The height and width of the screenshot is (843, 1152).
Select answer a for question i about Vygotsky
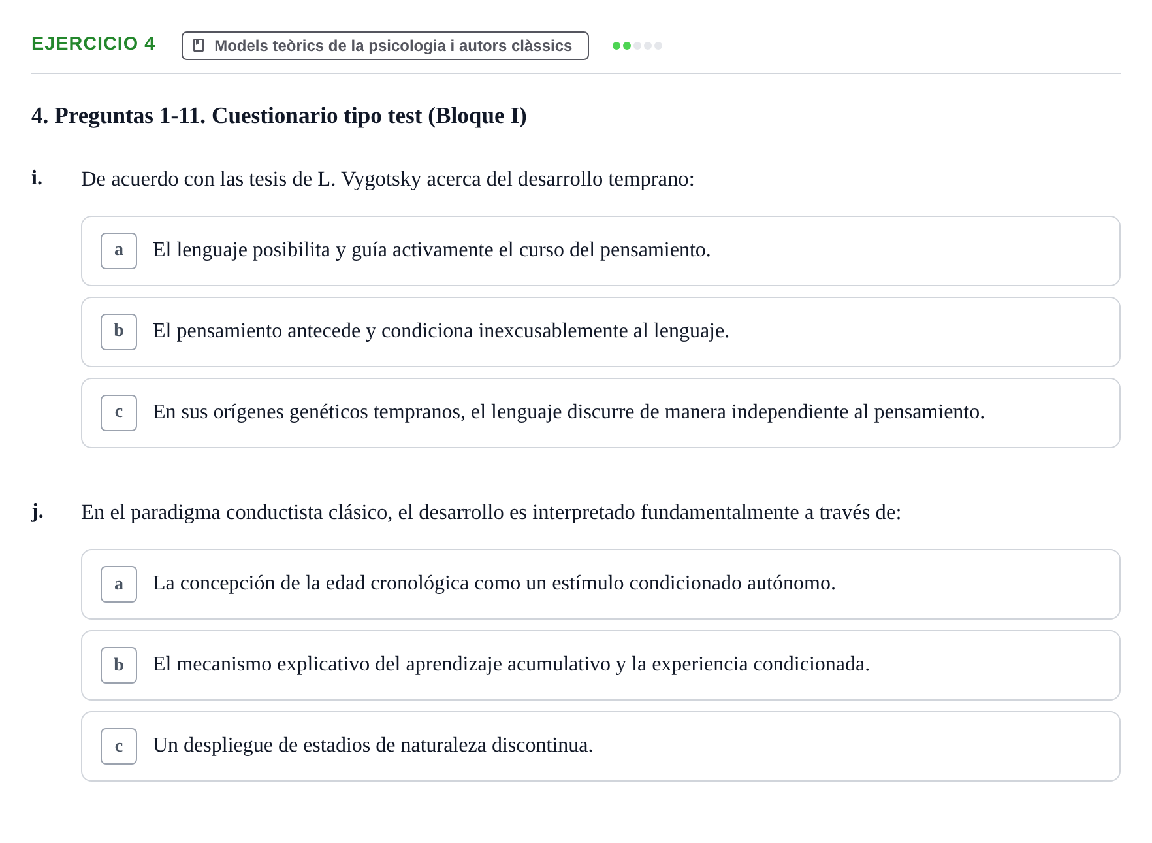click(x=600, y=251)
